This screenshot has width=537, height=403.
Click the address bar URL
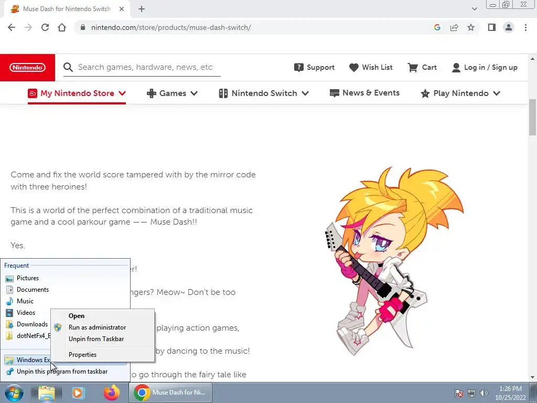coord(171,27)
